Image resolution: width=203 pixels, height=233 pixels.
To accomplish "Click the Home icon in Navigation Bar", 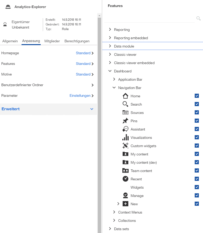I will coord(125,96).
